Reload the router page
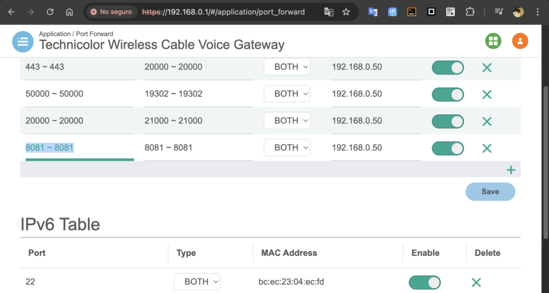 (x=50, y=12)
